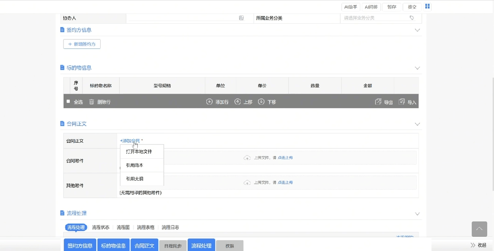The image size is (494, 251).
Task: Collapse the bottom bar with 收起
Action: 478,245
